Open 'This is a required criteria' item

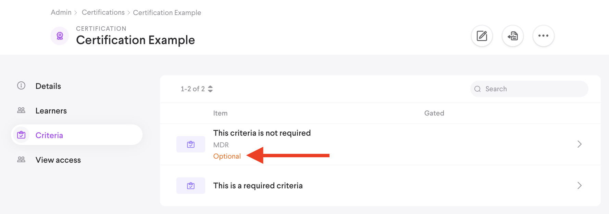tap(258, 186)
